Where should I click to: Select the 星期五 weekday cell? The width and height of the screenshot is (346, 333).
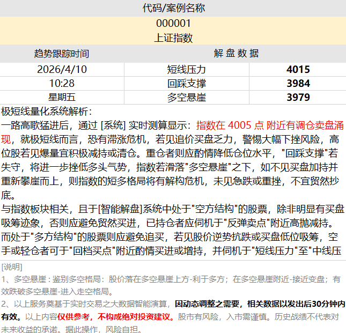[62, 97]
